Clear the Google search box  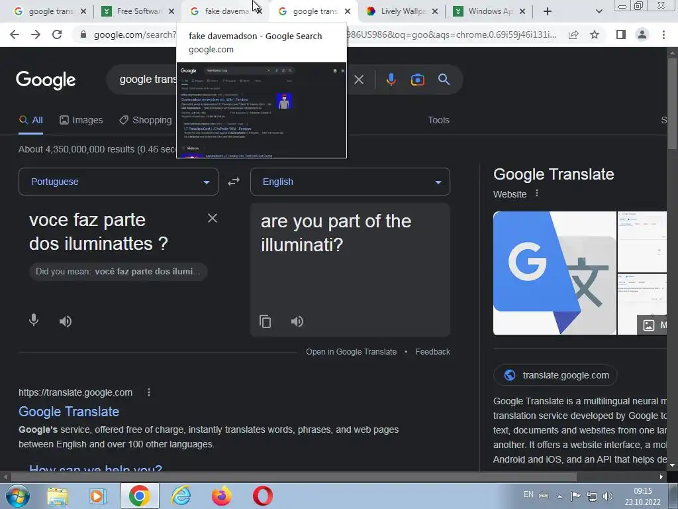click(x=359, y=80)
